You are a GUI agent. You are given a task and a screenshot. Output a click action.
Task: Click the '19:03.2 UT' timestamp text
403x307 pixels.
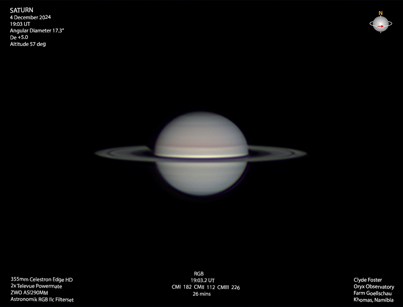click(x=202, y=280)
